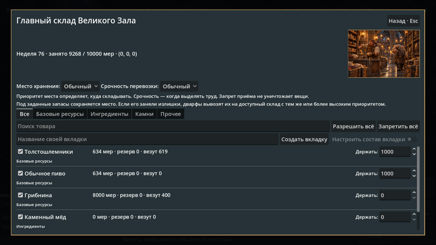Viewport: 436px width, 245px height.
Task: Select the Камни tab
Action: 144,114
